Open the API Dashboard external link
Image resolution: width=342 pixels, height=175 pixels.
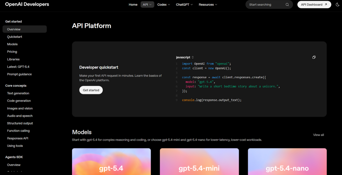point(314,5)
